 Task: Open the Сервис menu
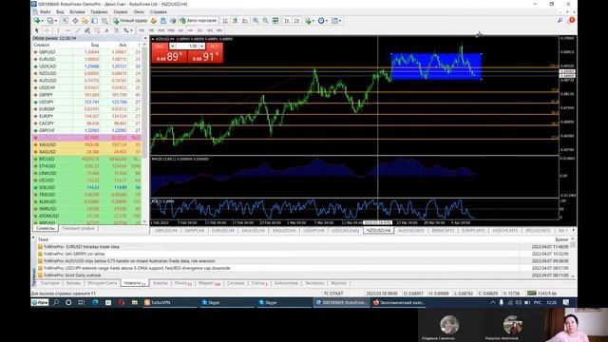(x=121, y=12)
